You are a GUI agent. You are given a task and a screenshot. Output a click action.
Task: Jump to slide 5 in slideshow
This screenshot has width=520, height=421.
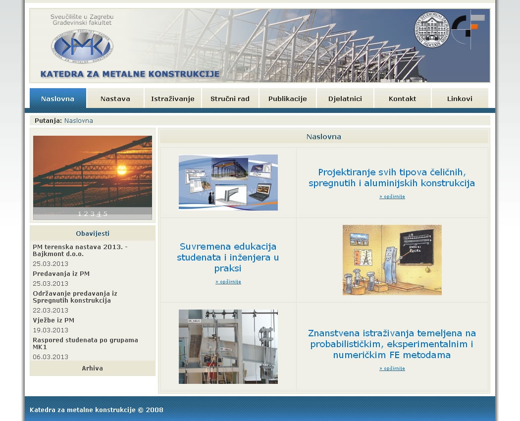click(105, 214)
